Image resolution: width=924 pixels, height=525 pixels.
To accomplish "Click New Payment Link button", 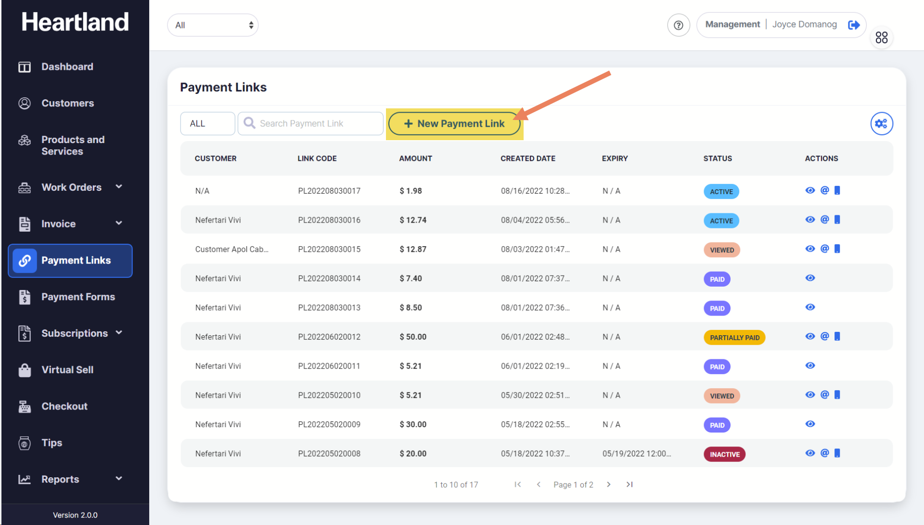I will tap(454, 124).
